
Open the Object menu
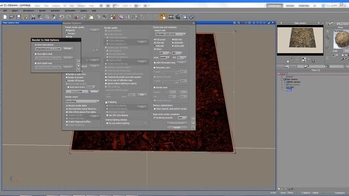(x=15, y=10)
